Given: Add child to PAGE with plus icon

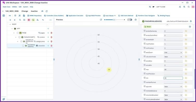Looking at the screenshot, I should (48, 33).
